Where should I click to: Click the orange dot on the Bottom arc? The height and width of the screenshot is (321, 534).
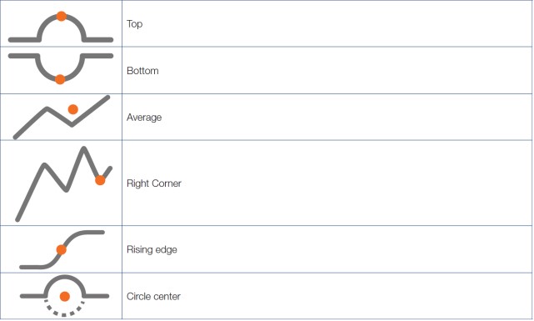point(60,79)
